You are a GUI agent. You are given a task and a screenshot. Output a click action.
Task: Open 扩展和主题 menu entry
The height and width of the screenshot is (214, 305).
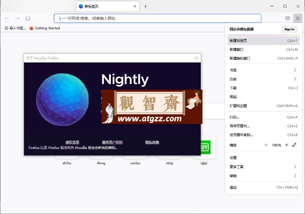tap(263, 106)
